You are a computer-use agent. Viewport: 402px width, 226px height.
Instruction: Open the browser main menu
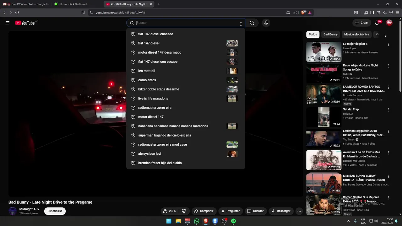(398, 13)
